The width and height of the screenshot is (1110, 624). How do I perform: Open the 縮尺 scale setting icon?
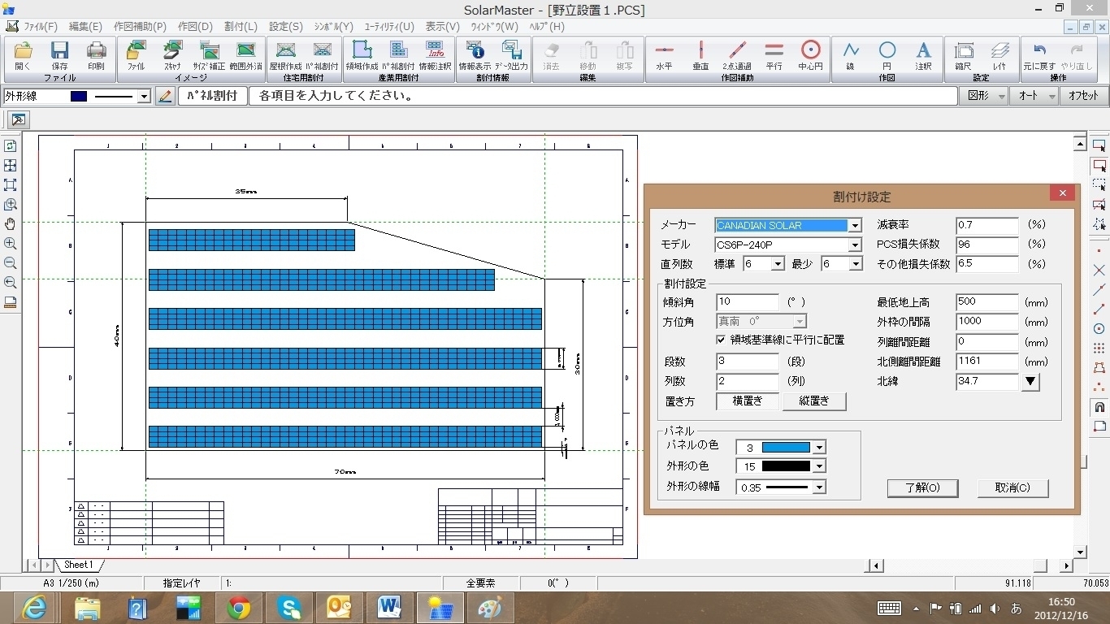(963, 54)
